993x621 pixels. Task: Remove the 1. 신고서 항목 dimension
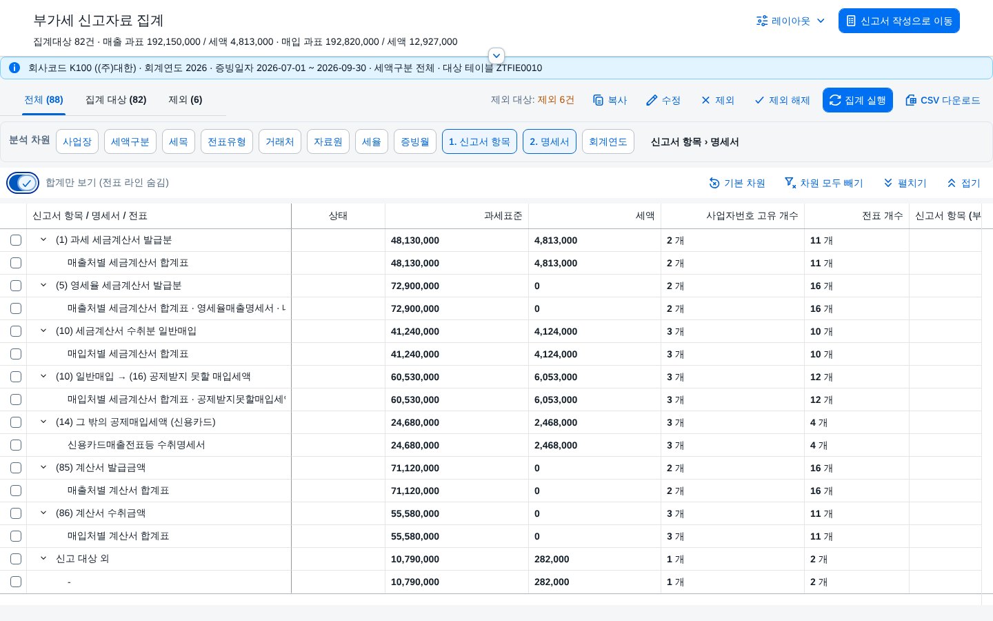pyautogui.click(x=479, y=141)
